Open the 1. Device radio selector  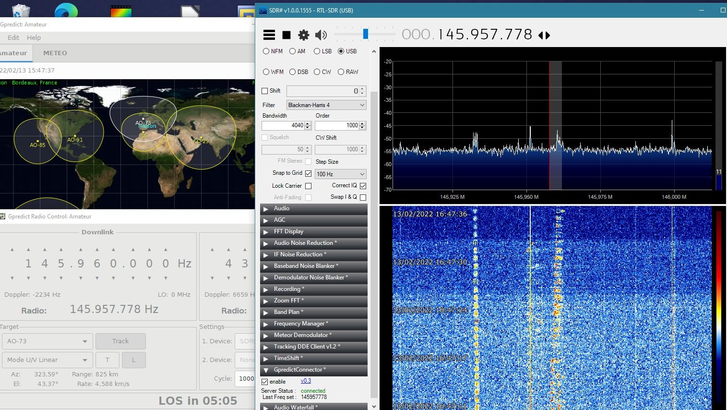(x=245, y=341)
